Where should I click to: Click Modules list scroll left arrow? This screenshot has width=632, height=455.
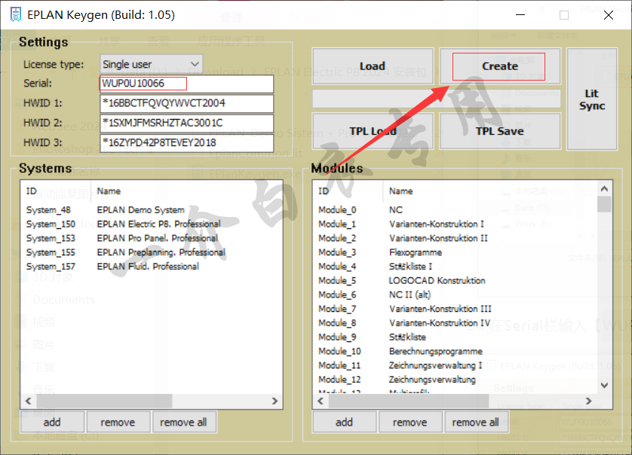(321, 401)
